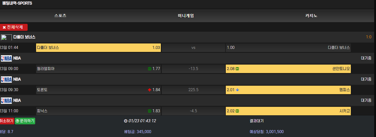Select the 피닉스 1.83 odds cell

pyautogui.click(x=98, y=111)
